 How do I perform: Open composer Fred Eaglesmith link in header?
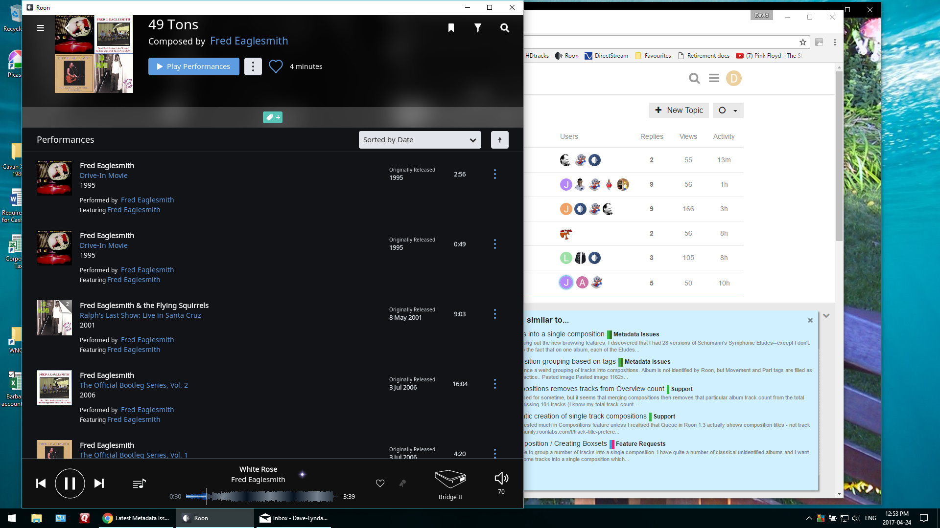coord(249,41)
